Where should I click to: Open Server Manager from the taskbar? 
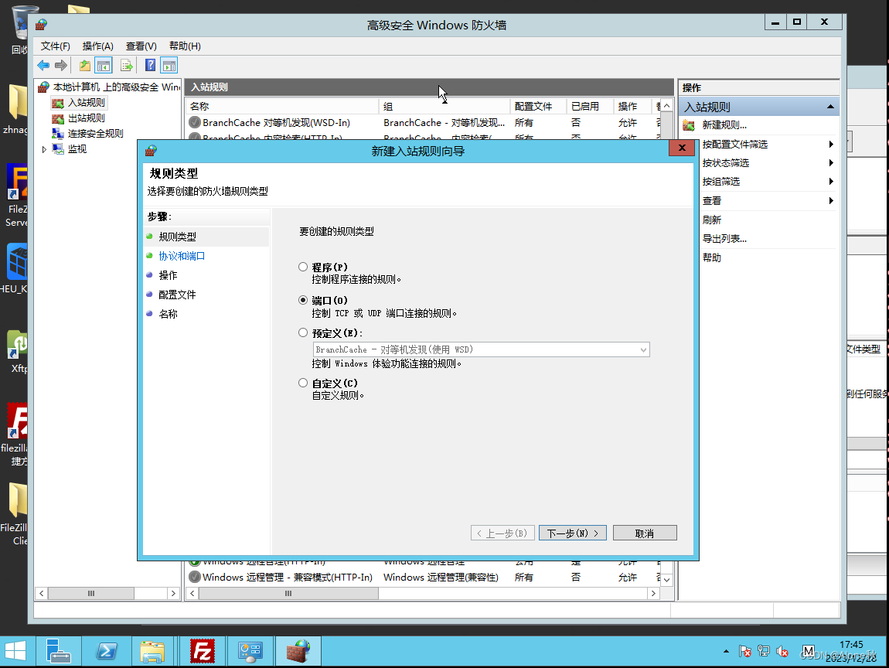(x=59, y=651)
